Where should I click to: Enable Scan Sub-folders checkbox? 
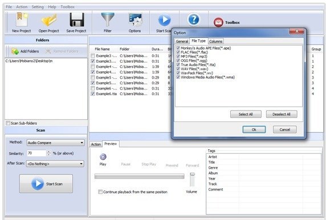(8, 123)
